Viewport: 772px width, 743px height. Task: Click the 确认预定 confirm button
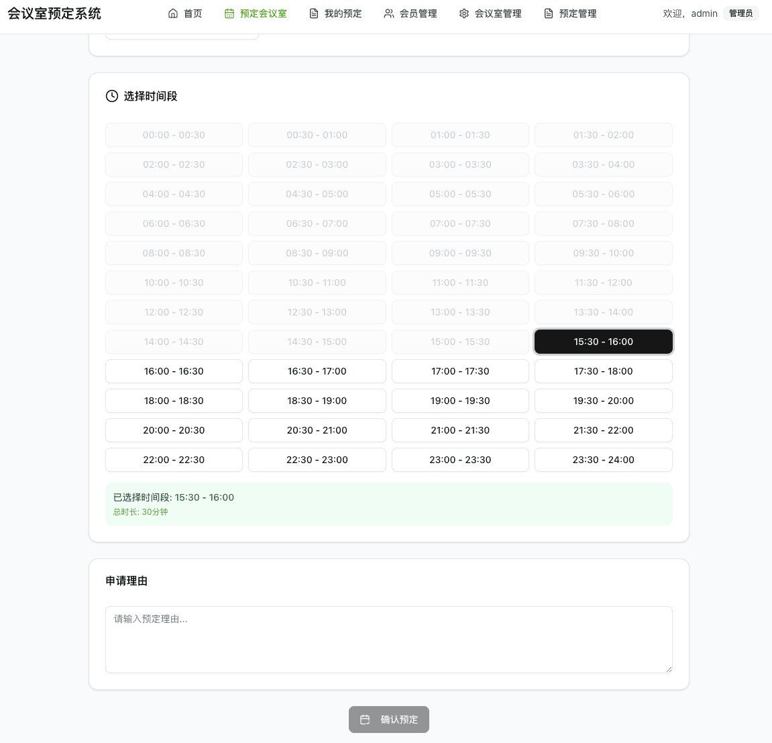pos(389,719)
